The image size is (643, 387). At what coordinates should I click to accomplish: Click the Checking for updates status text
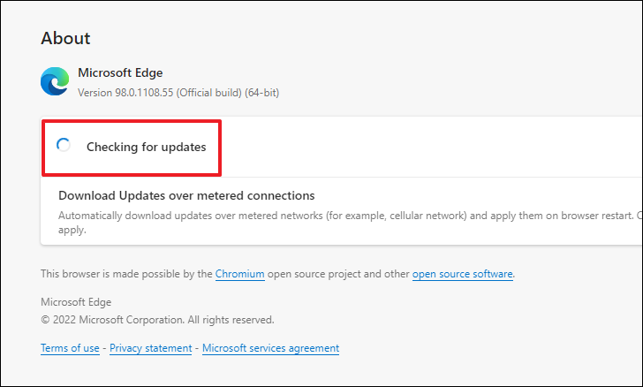(147, 147)
